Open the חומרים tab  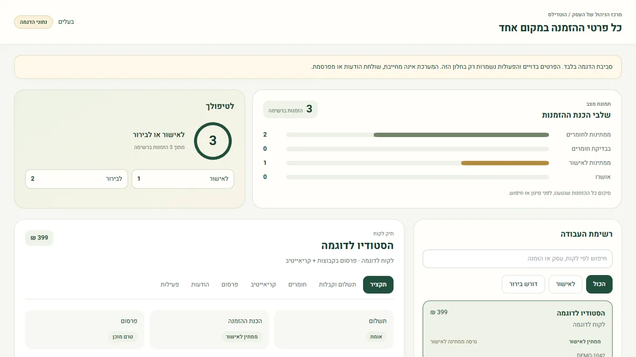click(x=297, y=285)
